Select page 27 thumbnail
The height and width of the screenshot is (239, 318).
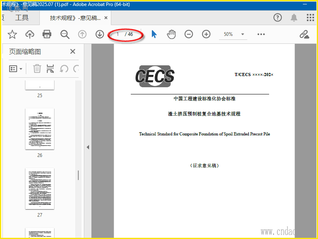coord(40,188)
